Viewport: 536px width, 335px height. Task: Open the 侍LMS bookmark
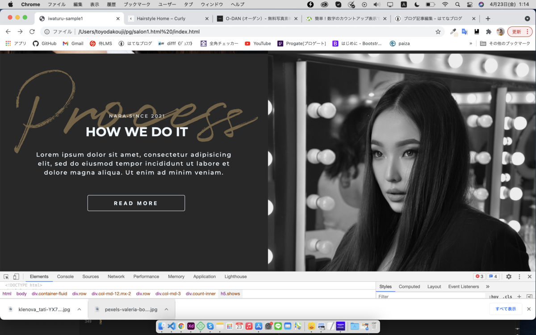101,43
